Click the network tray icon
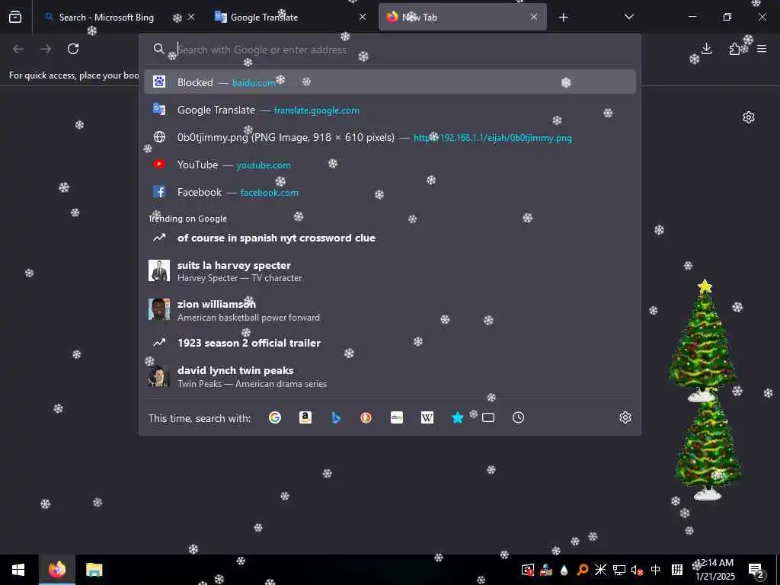Image resolution: width=780 pixels, height=585 pixels. [x=619, y=570]
